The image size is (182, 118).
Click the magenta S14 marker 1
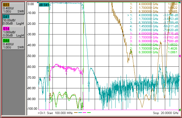click(x=66, y=71)
